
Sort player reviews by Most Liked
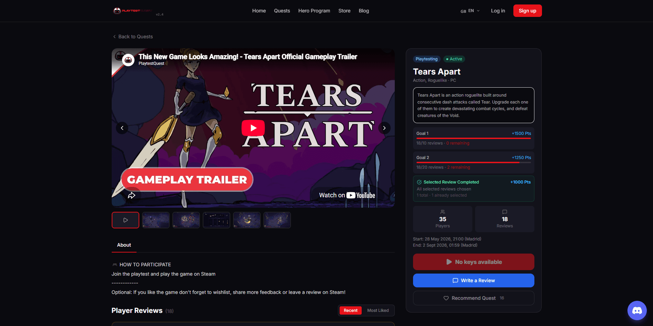point(378,310)
